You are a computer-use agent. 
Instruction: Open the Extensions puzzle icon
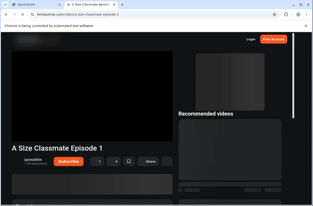286,14
